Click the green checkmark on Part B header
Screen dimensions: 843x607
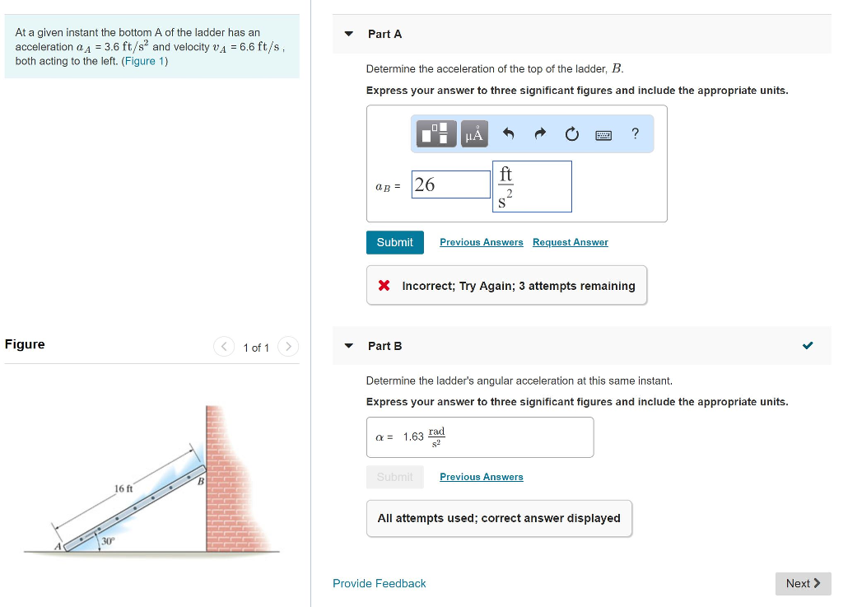point(808,346)
